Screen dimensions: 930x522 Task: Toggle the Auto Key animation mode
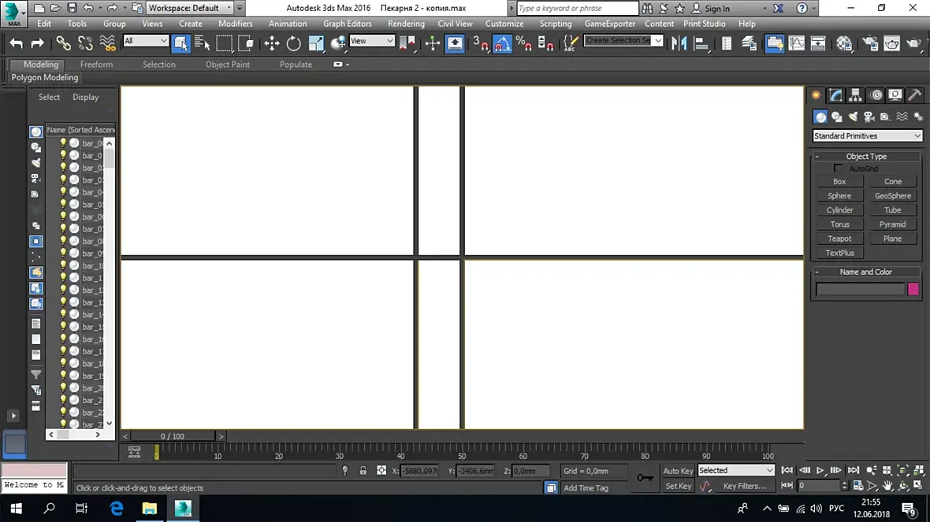[678, 471]
